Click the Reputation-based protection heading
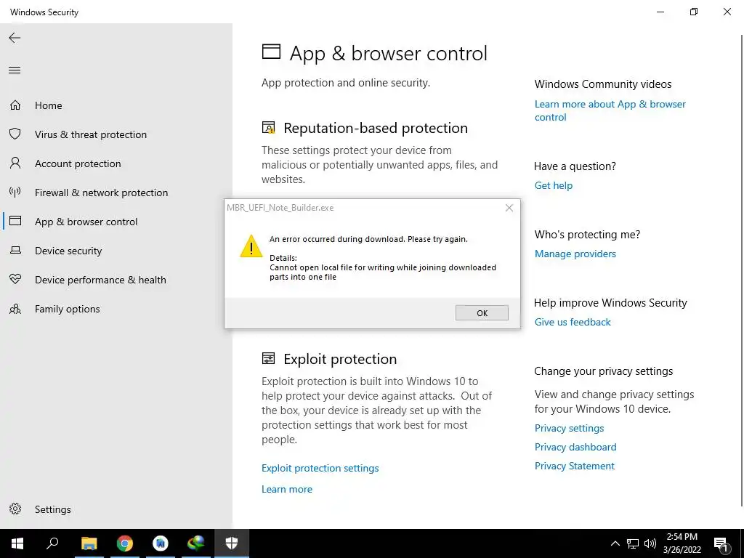744x558 pixels. coord(376,128)
